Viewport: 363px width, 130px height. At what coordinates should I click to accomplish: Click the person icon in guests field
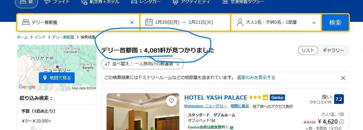[x=240, y=22]
